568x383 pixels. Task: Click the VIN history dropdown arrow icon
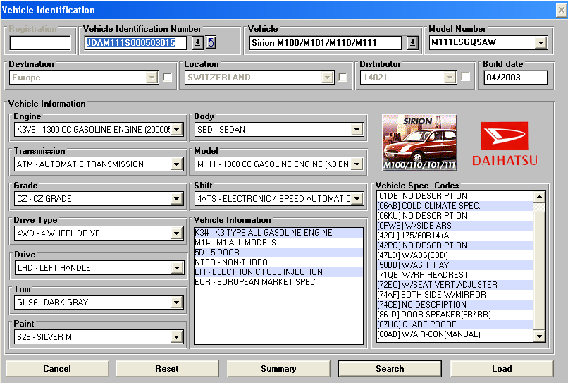pyautogui.click(x=197, y=43)
